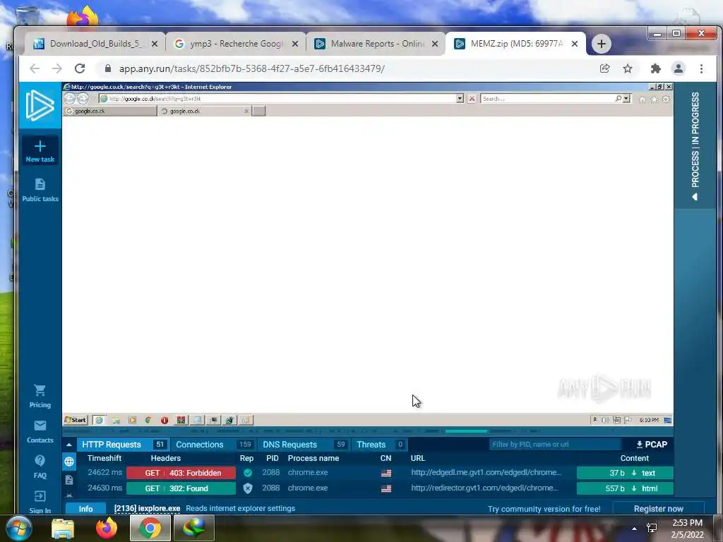Viewport: 723px width, 542px height.
Task: Open the edgedl.me.gvt1.com URL link
Action: (486, 472)
